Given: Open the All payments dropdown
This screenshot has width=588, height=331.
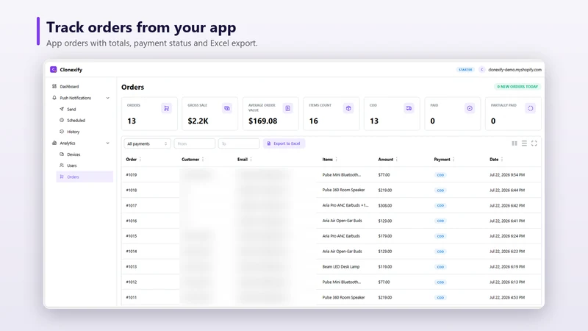Looking at the screenshot, I should (x=148, y=143).
